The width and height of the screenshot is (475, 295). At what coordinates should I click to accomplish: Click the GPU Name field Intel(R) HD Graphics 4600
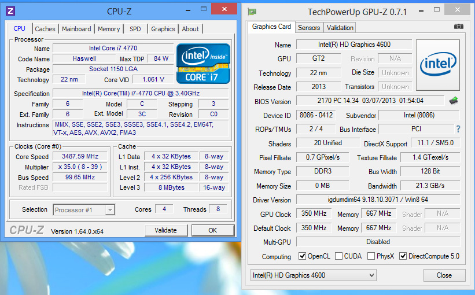click(x=354, y=45)
